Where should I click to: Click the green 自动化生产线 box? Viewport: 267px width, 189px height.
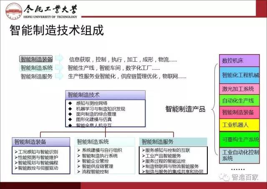coord(239,101)
